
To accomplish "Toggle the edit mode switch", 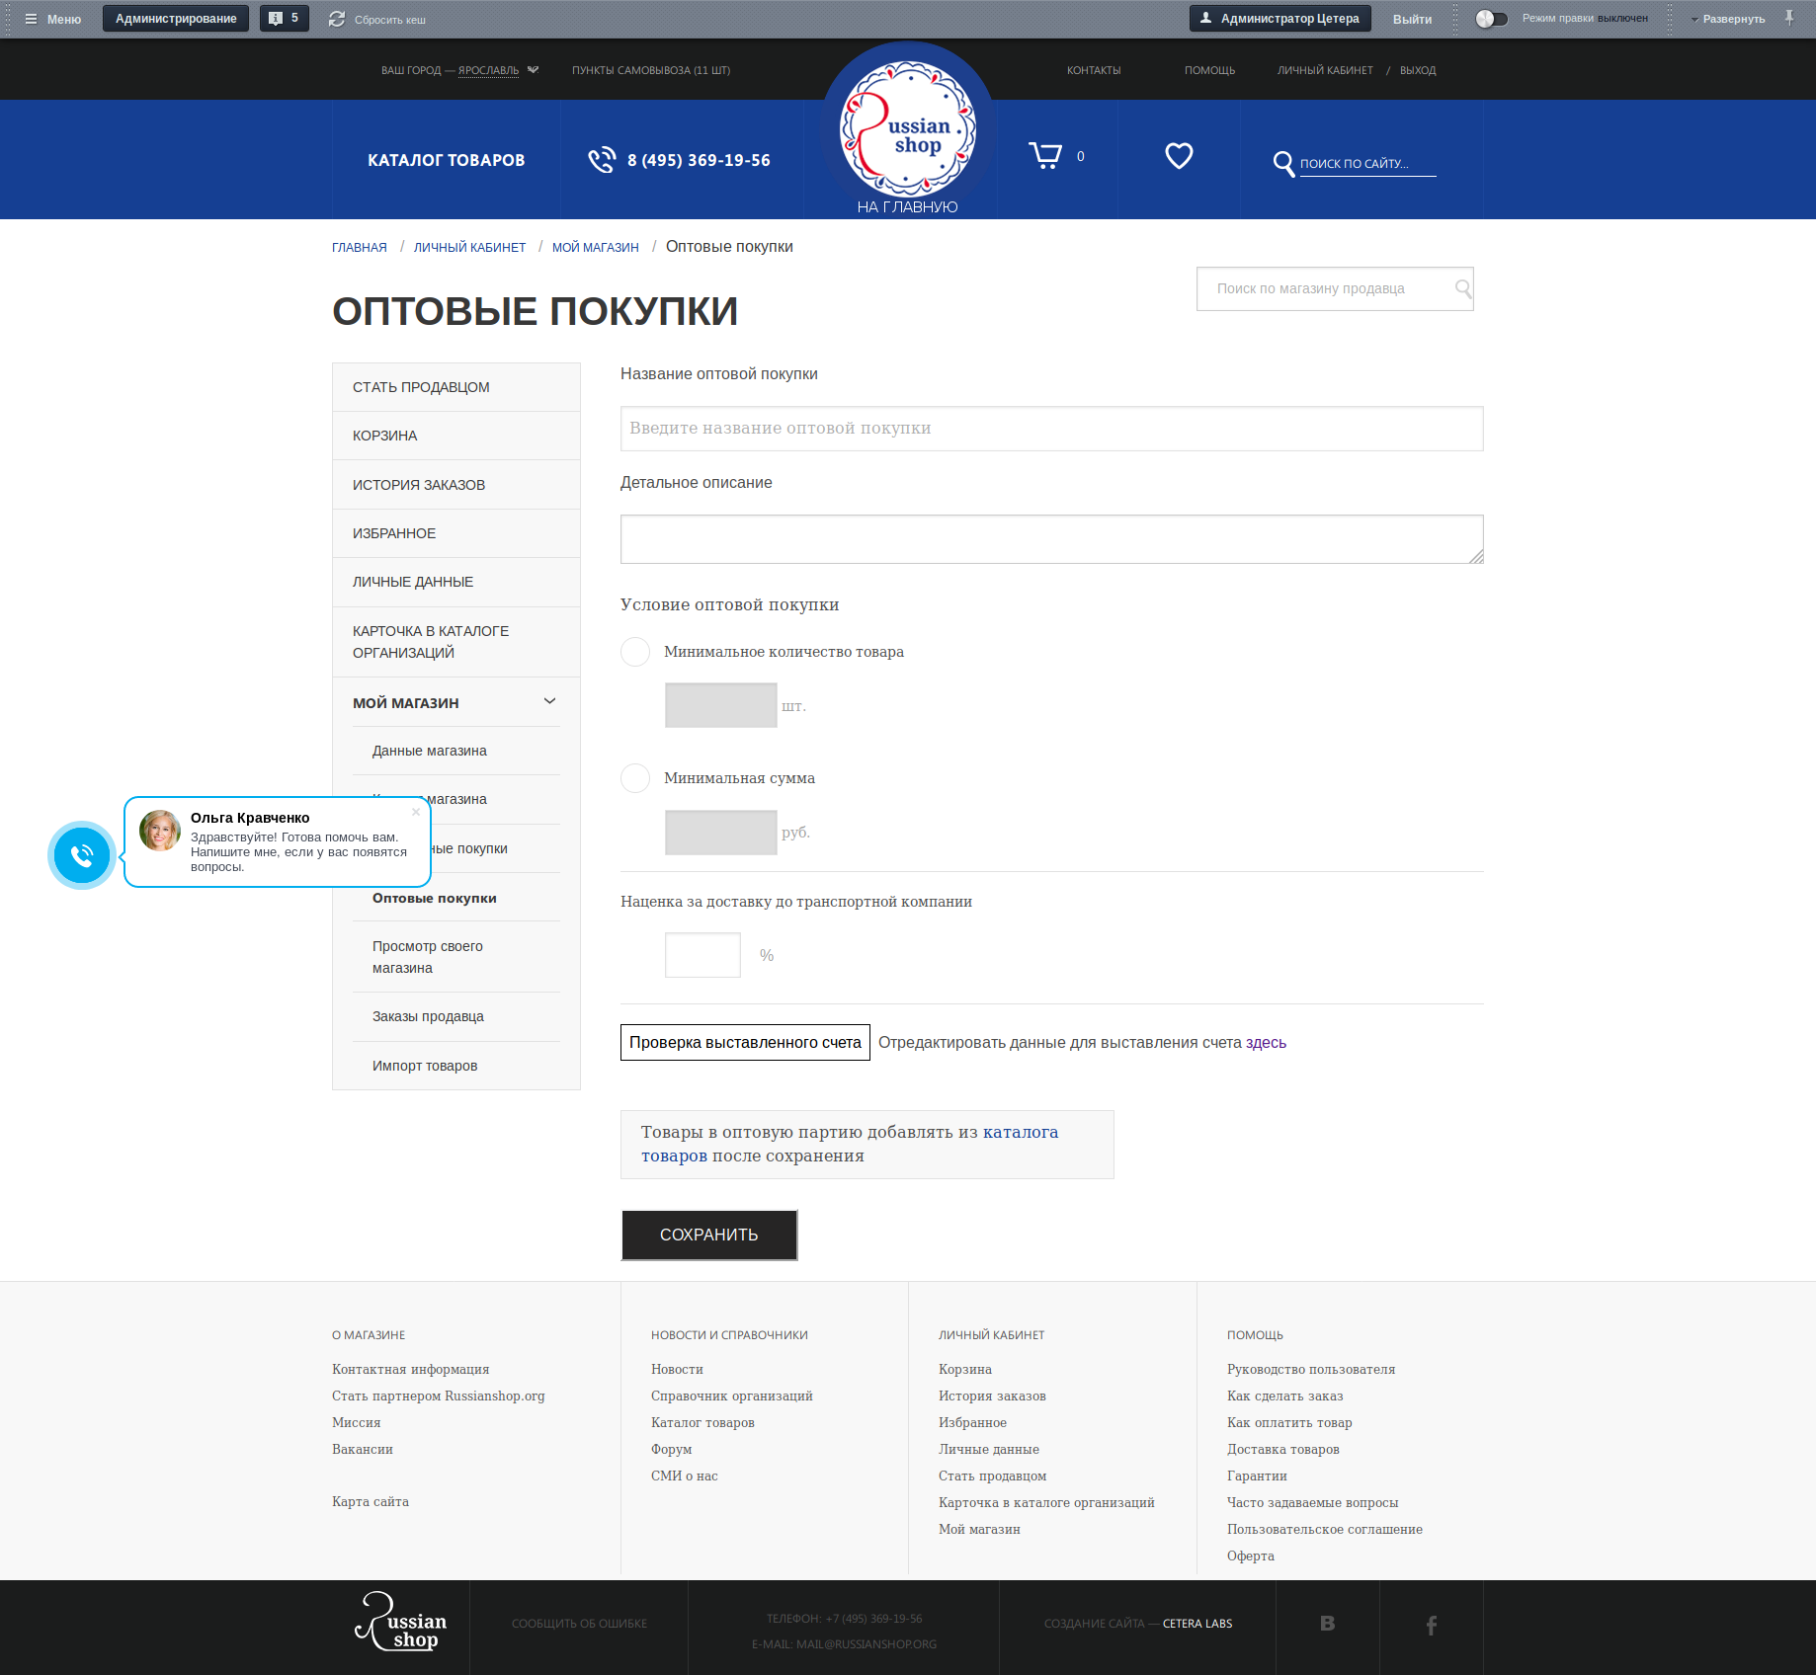I will coord(1491,19).
